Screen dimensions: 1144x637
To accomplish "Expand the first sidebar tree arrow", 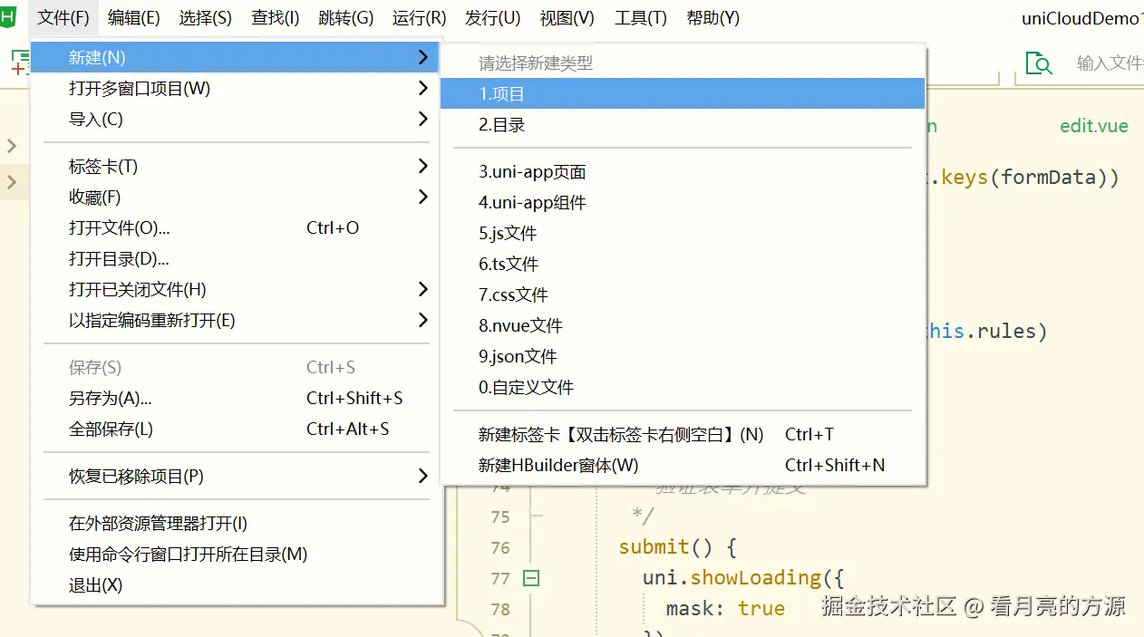I will tap(12, 146).
